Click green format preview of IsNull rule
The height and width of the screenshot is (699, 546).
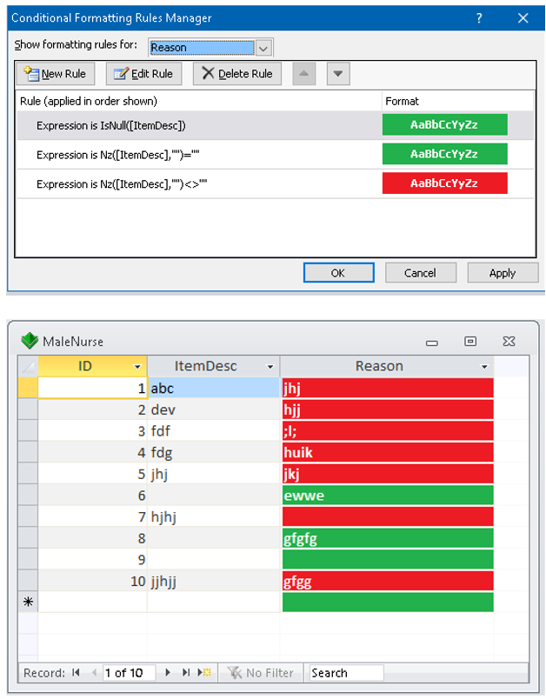[x=445, y=125]
